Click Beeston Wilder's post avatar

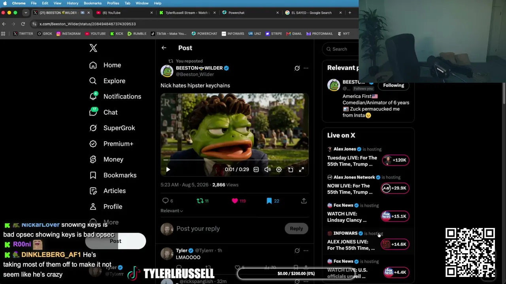tap(167, 71)
